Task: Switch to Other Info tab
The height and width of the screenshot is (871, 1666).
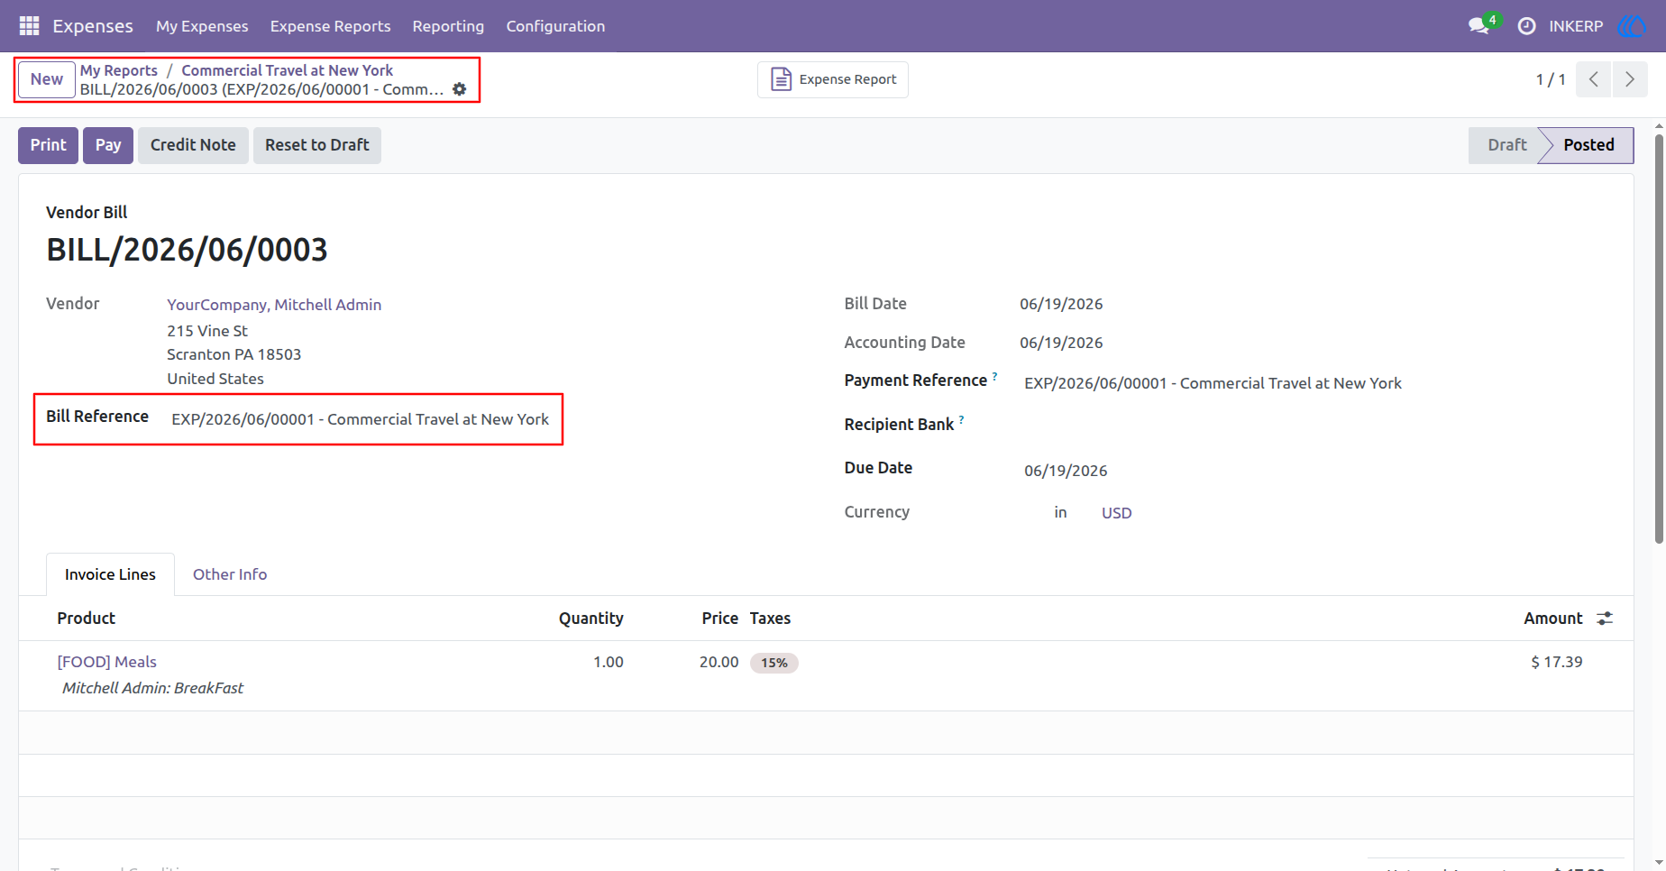Action: (230, 574)
